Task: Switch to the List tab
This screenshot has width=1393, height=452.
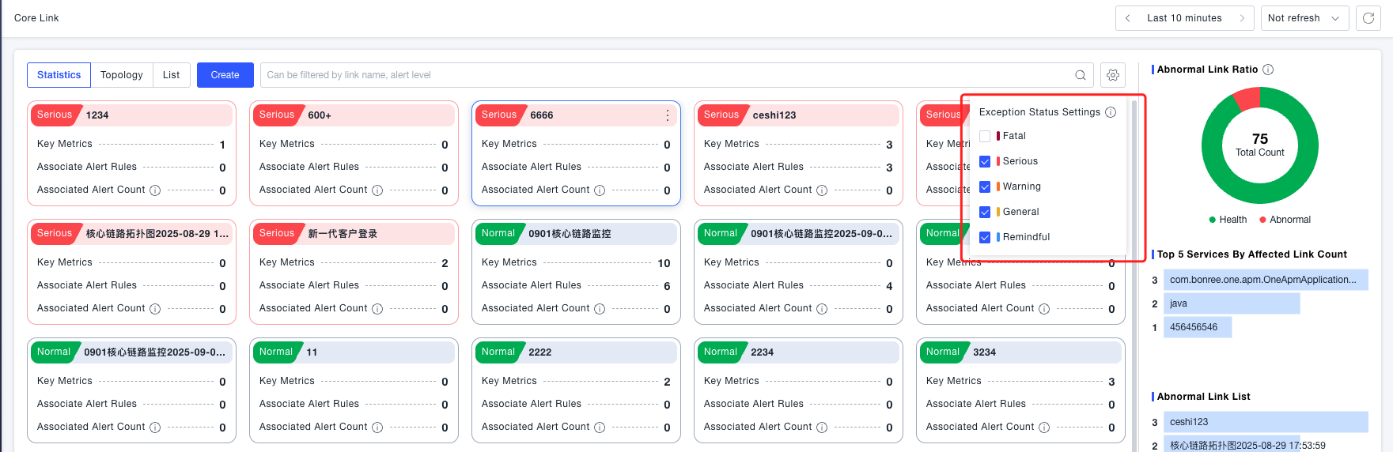Action: click(171, 75)
